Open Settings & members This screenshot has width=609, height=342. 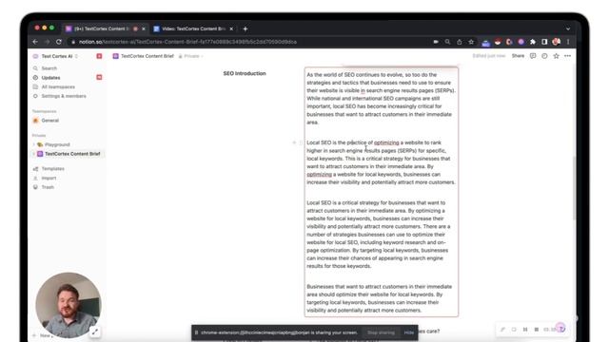point(64,96)
